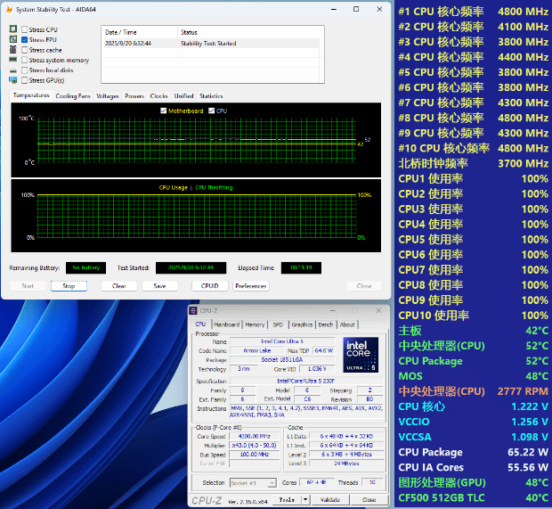Click the CPU chip icon beside Stress CPU
This screenshot has width=552, height=509.
[x=13, y=29]
